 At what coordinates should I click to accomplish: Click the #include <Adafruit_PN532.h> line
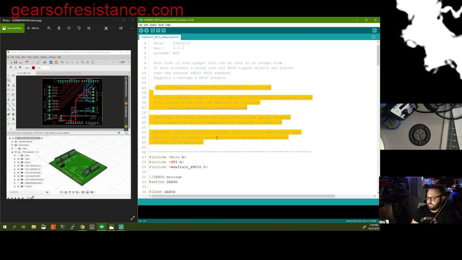point(178,167)
